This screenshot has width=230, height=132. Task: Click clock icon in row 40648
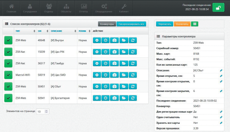[x=105, y=40]
